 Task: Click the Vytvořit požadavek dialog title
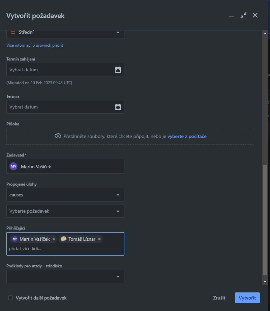(35, 16)
